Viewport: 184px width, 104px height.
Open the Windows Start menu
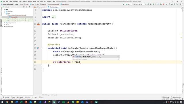pyautogui.click(x=2, y=102)
